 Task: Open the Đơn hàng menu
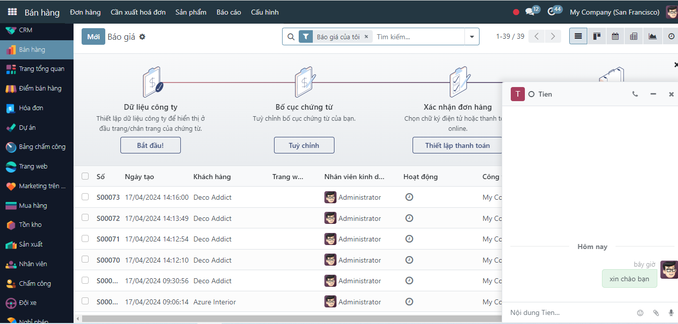(x=85, y=12)
